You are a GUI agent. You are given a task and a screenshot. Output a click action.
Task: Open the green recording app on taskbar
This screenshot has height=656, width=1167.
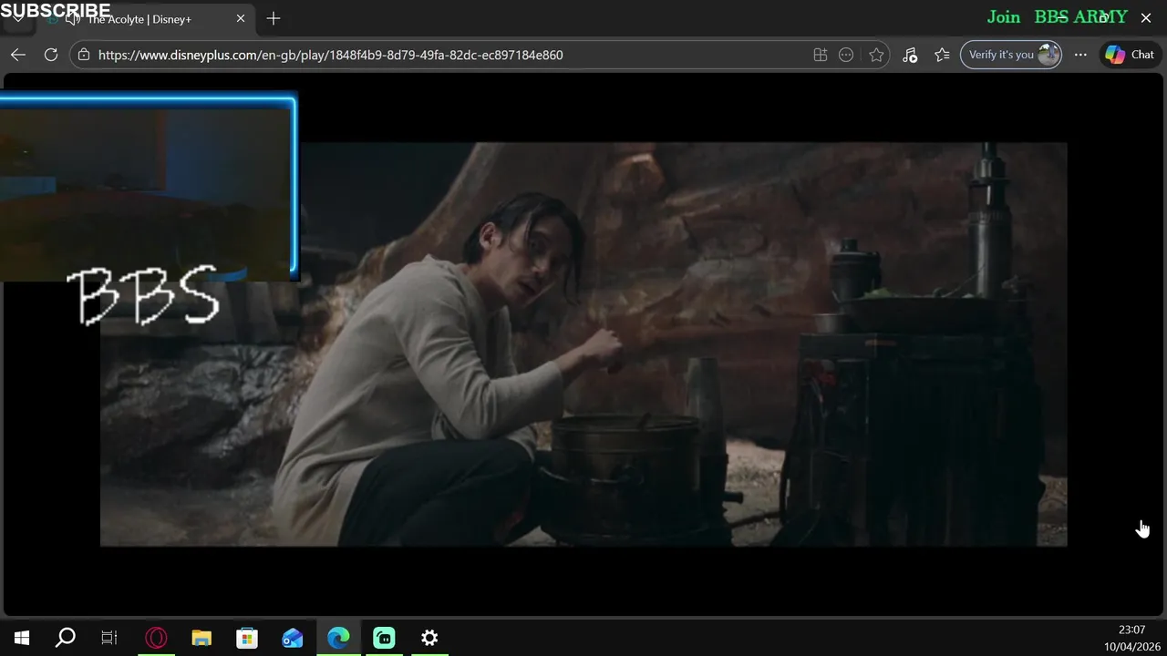click(384, 638)
